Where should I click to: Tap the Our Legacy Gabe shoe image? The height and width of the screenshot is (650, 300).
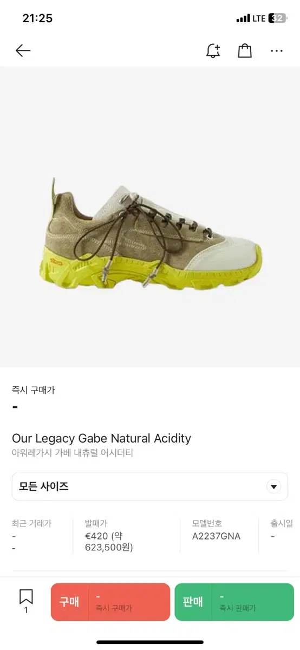click(151, 233)
